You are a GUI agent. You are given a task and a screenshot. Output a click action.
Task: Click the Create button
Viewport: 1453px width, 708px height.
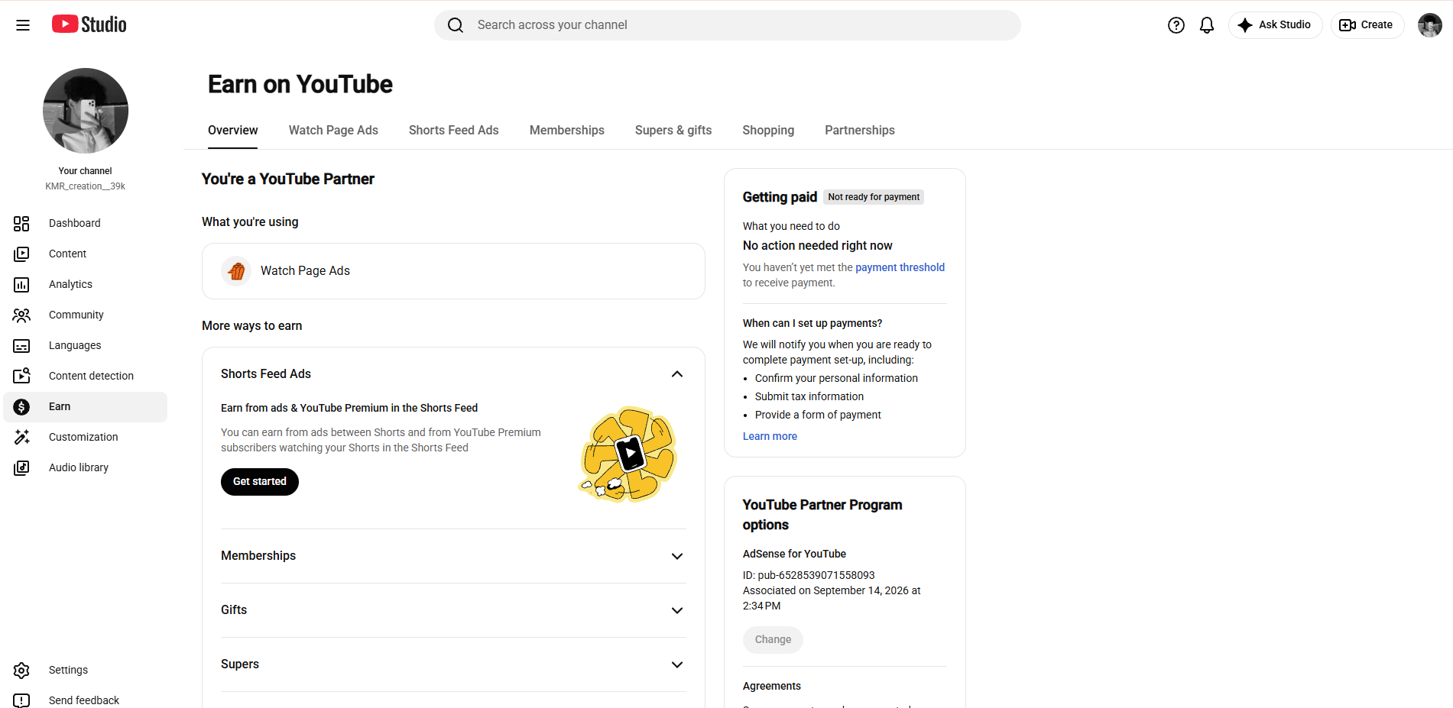click(x=1367, y=25)
